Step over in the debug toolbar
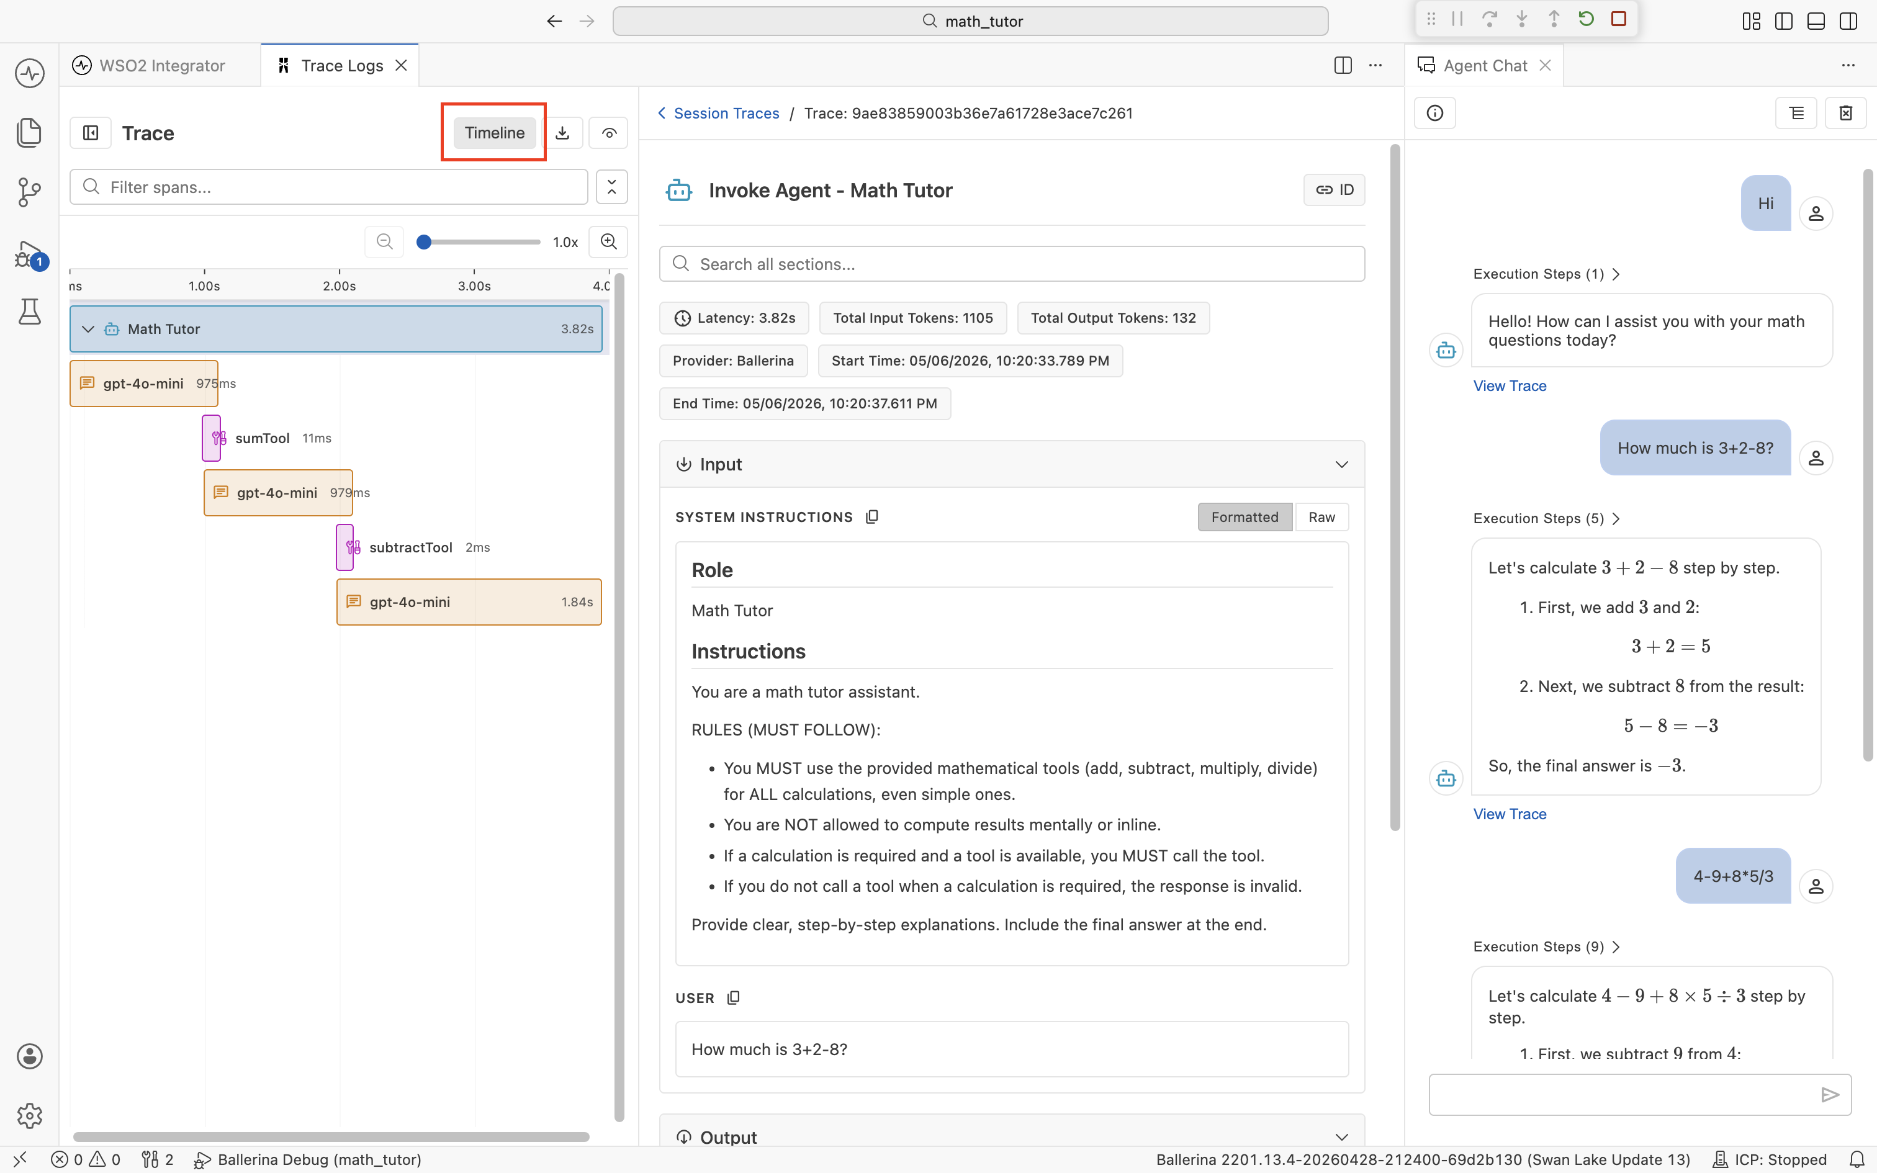The height and width of the screenshot is (1173, 1877). coord(1489,19)
